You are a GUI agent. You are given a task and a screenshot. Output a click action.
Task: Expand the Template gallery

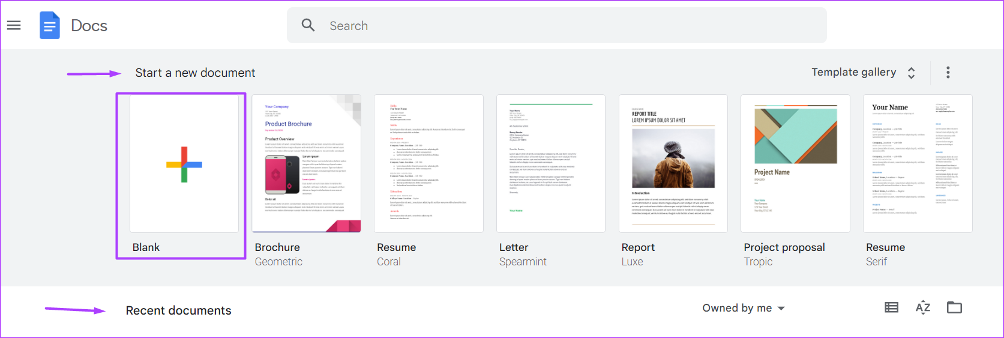tap(853, 72)
